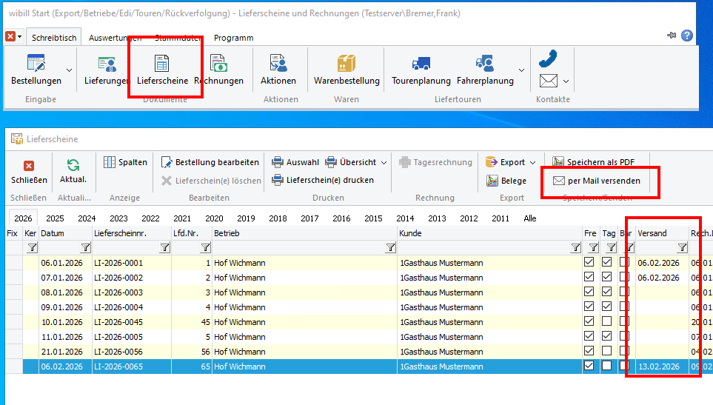The width and height of the screenshot is (713, 405).
Task: Click the Datum column header
Action: pyautogui.click(x=65, y=233)
